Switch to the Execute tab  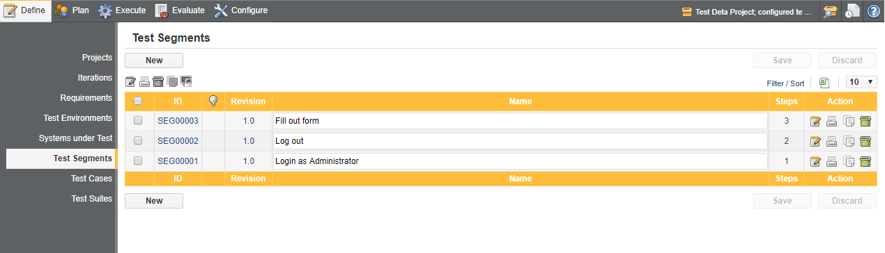click(122, 10)
